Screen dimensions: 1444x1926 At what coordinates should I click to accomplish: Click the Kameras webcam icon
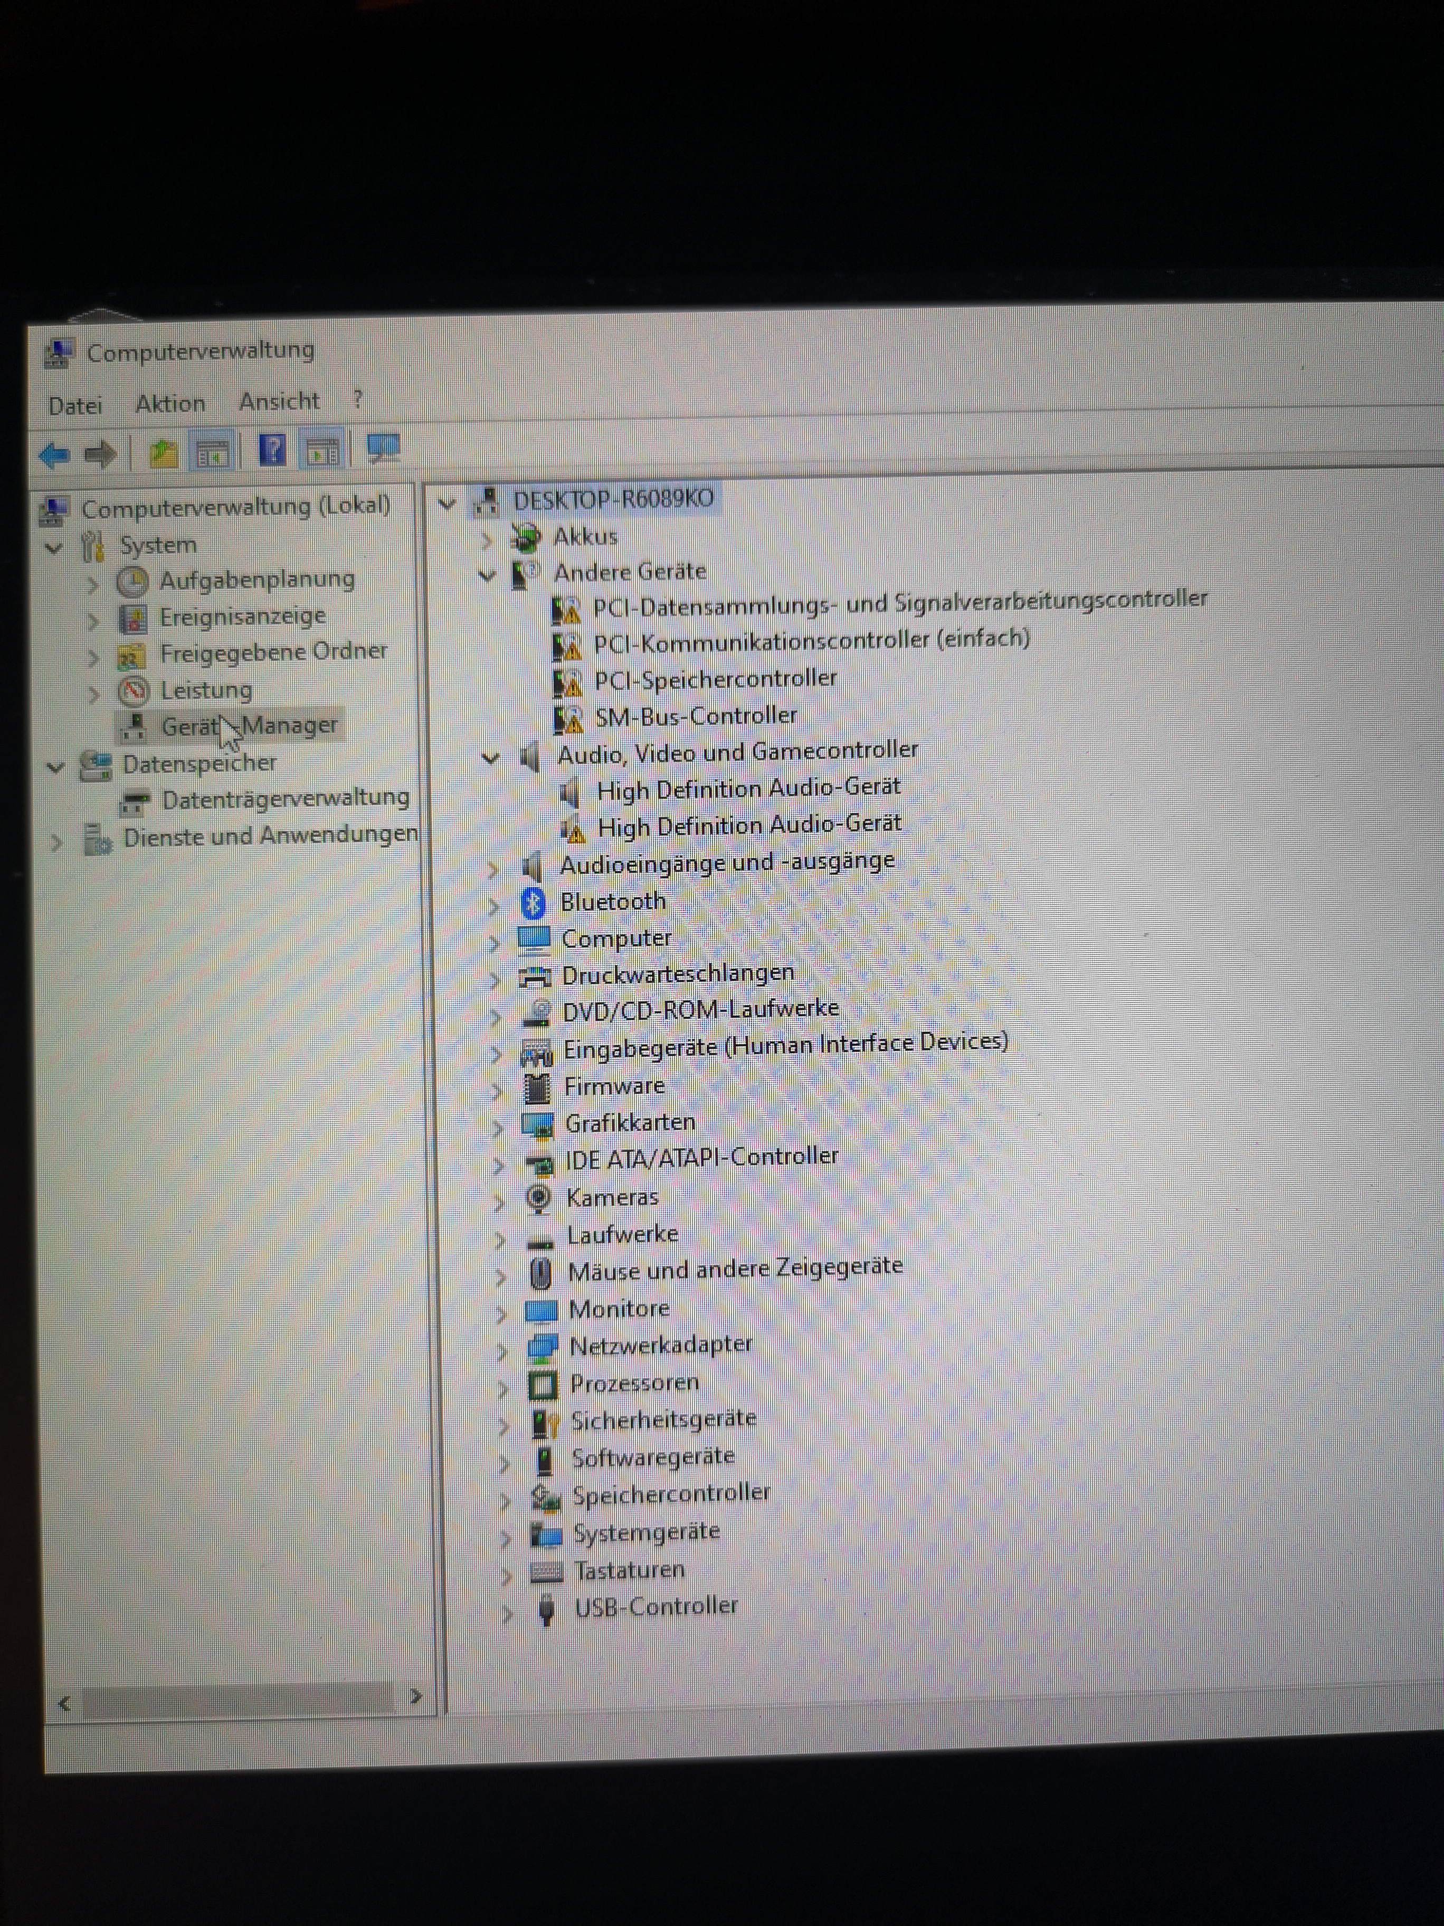539,1198
